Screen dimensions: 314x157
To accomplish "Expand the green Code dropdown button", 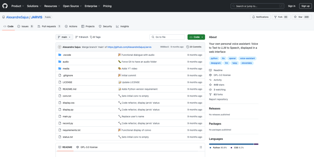I will (x=196, y=37).
